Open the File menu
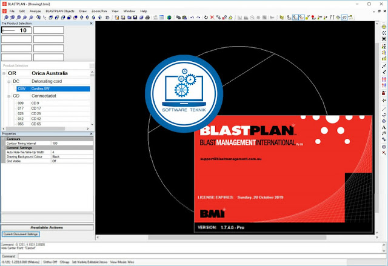This screenshot has width=388, height=266. (12, 11)
